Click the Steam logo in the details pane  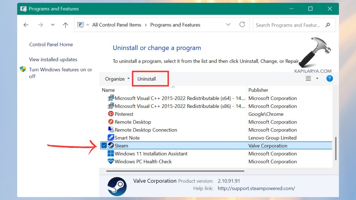117,186
